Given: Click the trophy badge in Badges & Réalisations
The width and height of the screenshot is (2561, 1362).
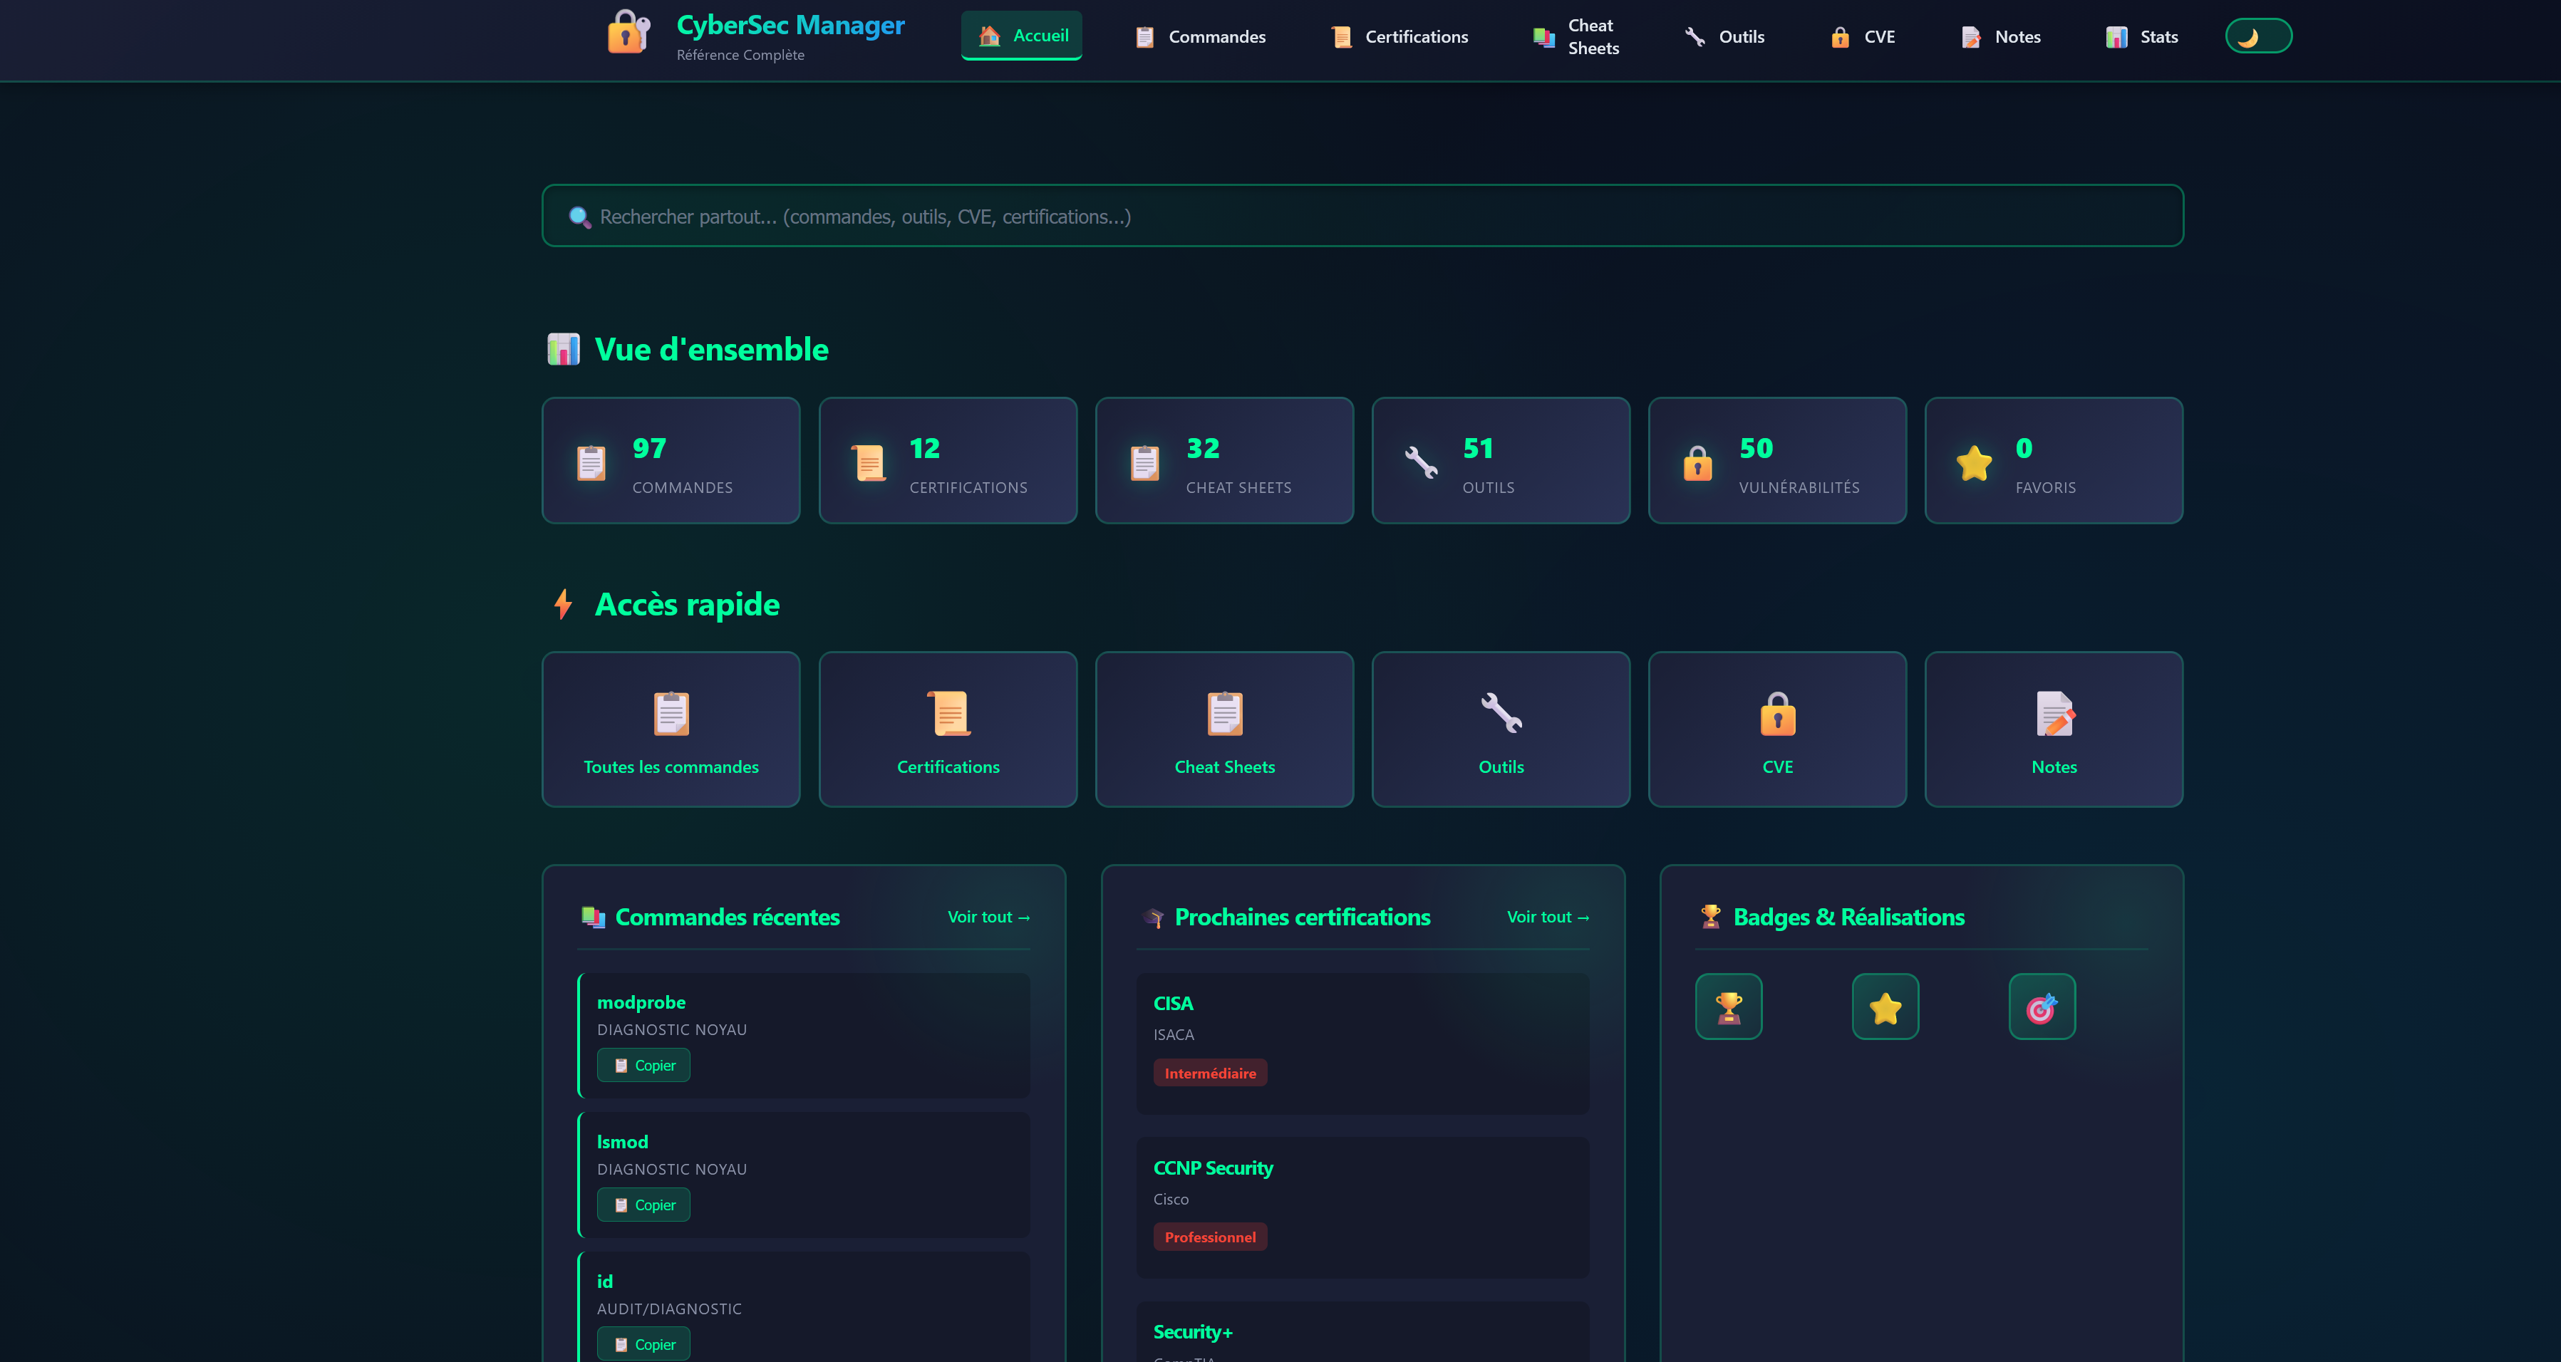Looking at the screenshot, I should 1729,1006.
